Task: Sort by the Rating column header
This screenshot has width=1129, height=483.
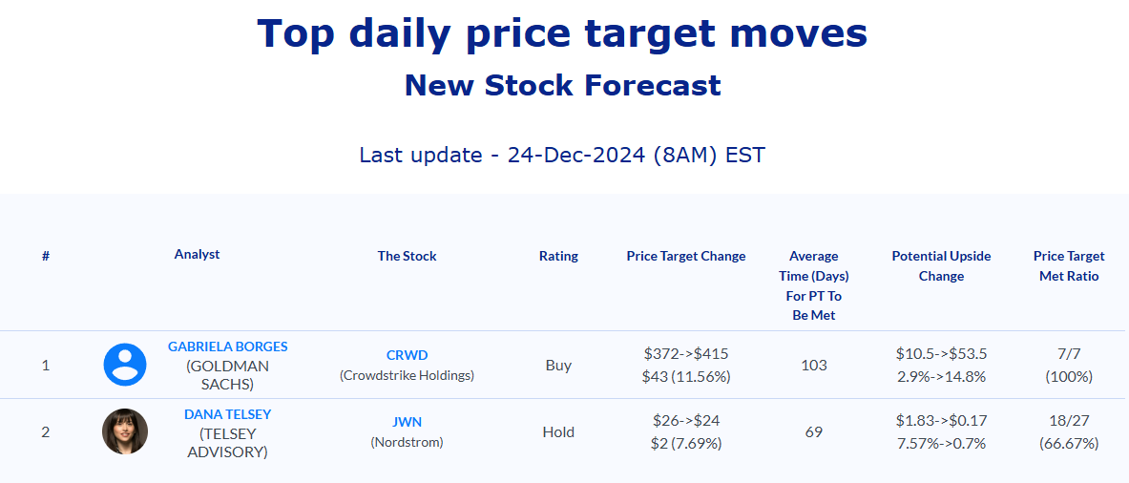Action: tap(558, 256)
